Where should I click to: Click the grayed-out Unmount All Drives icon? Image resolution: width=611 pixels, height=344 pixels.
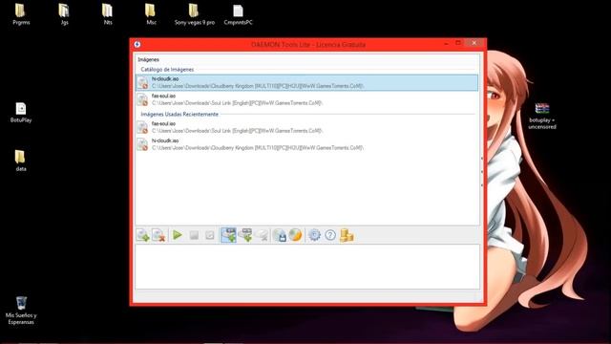tap(210, 235)
